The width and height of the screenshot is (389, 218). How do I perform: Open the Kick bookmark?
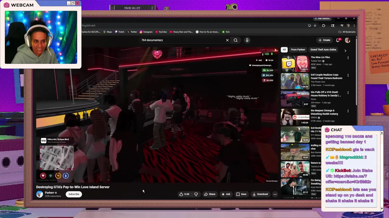coord(226,32)
